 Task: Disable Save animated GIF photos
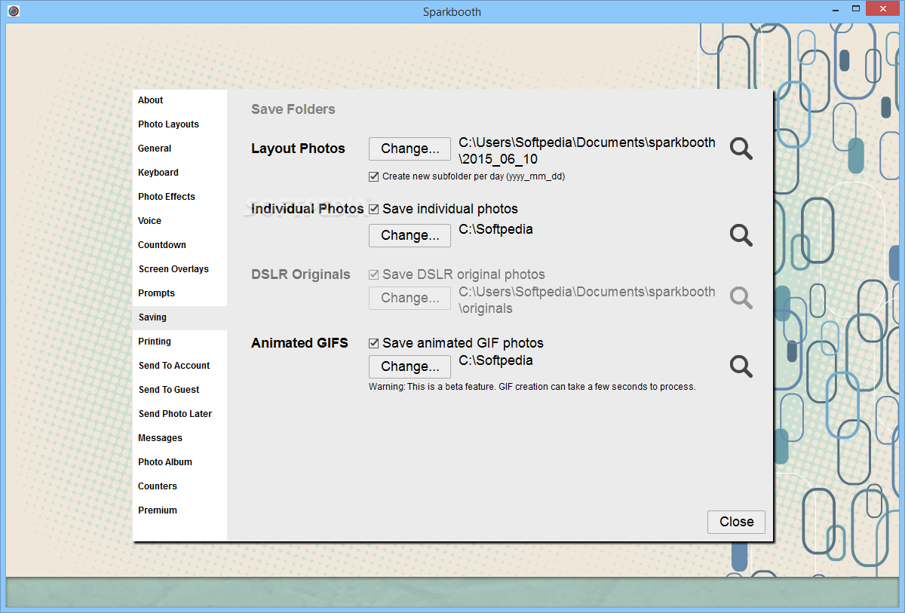373,343
